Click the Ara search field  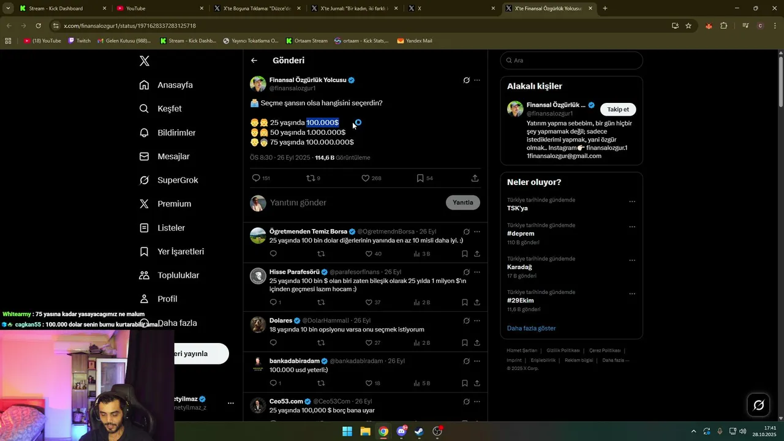(x=571, y=61)
